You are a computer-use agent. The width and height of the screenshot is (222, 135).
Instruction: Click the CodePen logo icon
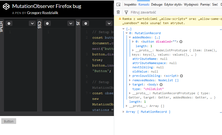click(6, 7)
